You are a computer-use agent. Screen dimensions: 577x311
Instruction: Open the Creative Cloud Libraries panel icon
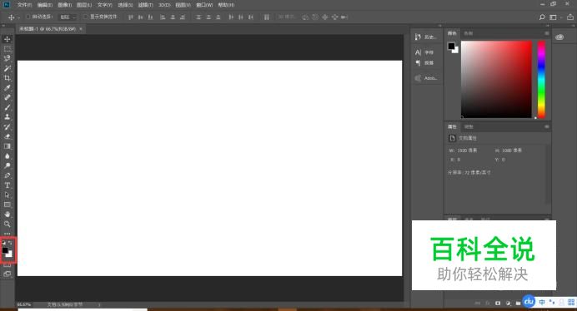[559, 37]
